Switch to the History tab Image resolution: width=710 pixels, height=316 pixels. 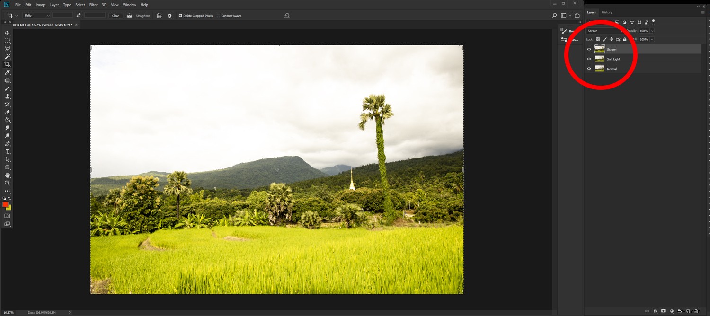pyautogui.click(x=606, y=12)
